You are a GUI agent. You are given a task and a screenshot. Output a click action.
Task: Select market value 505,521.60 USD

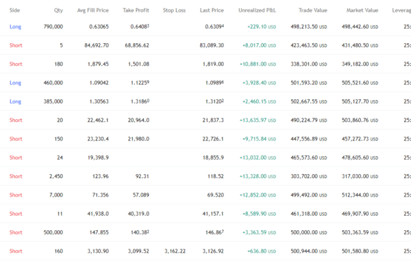360,83
